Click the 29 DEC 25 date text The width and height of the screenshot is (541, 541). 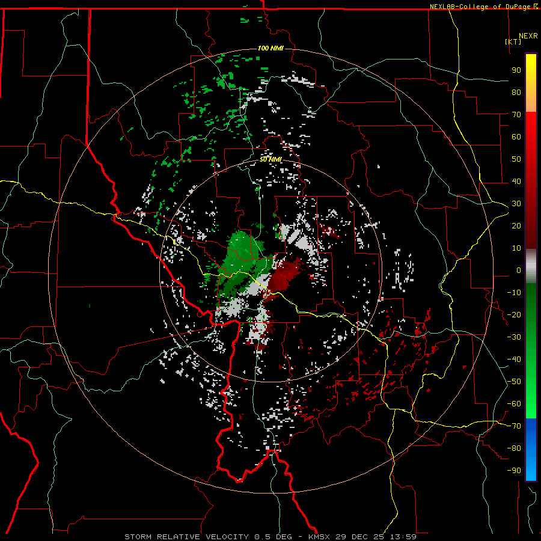pos(361,537)
